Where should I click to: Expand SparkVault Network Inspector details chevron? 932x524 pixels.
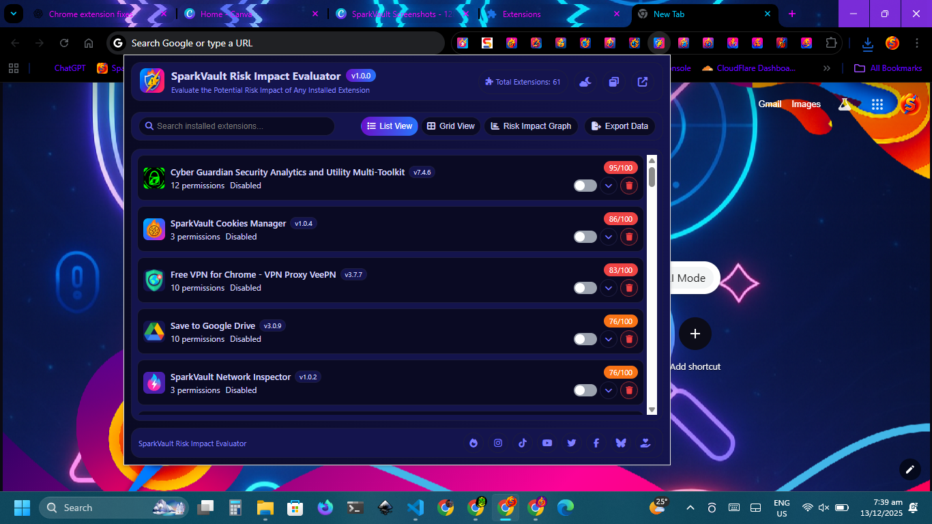coord(608,390)
